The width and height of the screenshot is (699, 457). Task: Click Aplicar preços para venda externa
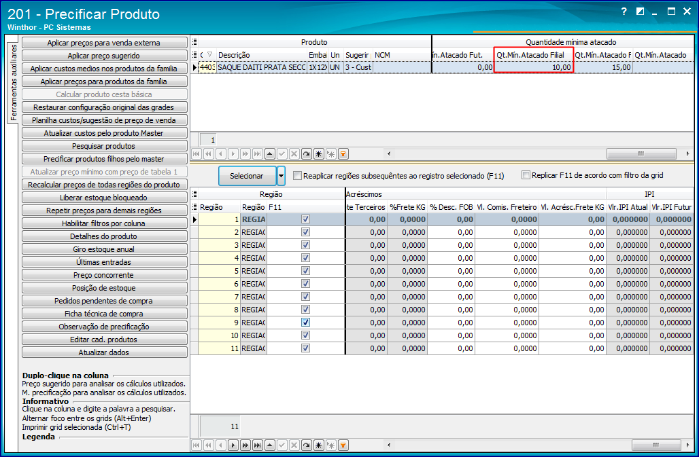coord(104,43)
